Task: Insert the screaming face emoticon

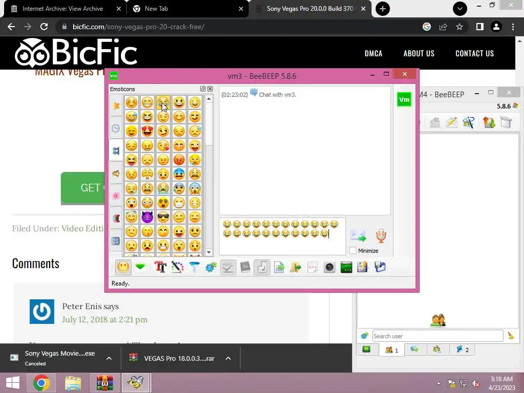Action: coord(195,188)
